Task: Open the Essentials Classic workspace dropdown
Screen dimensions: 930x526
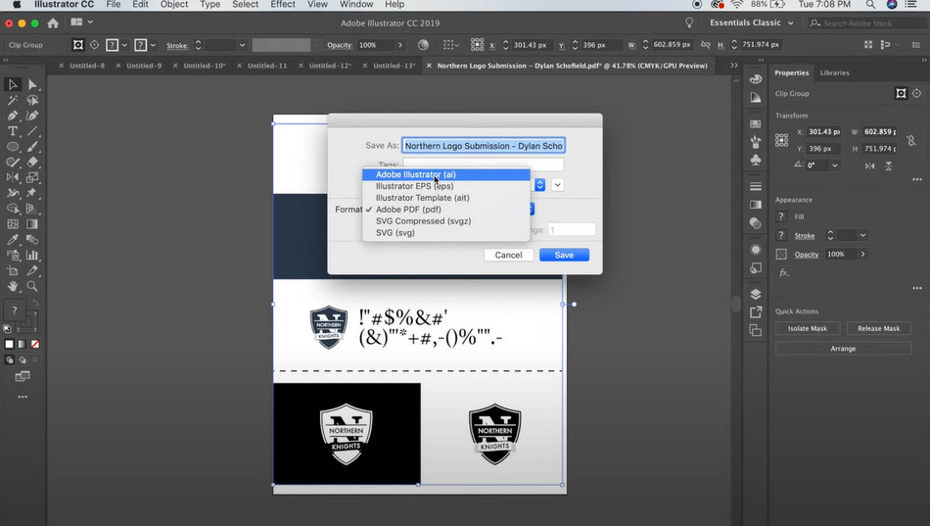Action: click(752, 23)
